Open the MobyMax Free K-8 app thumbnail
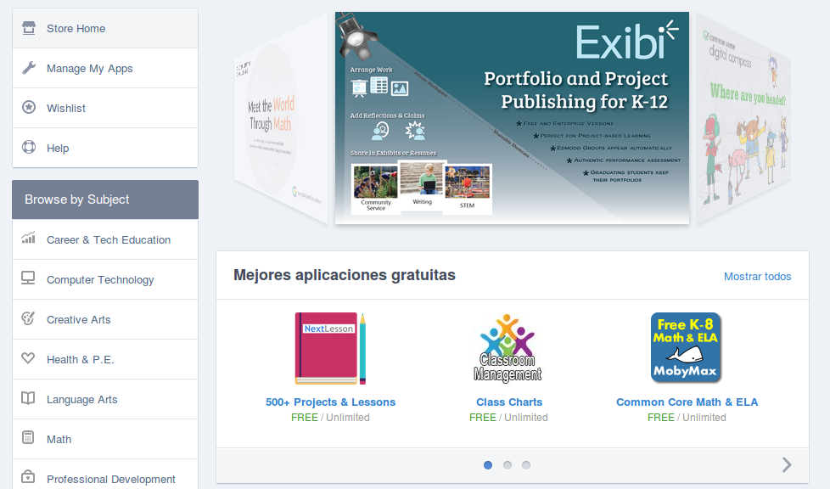This screenshot has height=489, width=830. [x=686, y=348]
